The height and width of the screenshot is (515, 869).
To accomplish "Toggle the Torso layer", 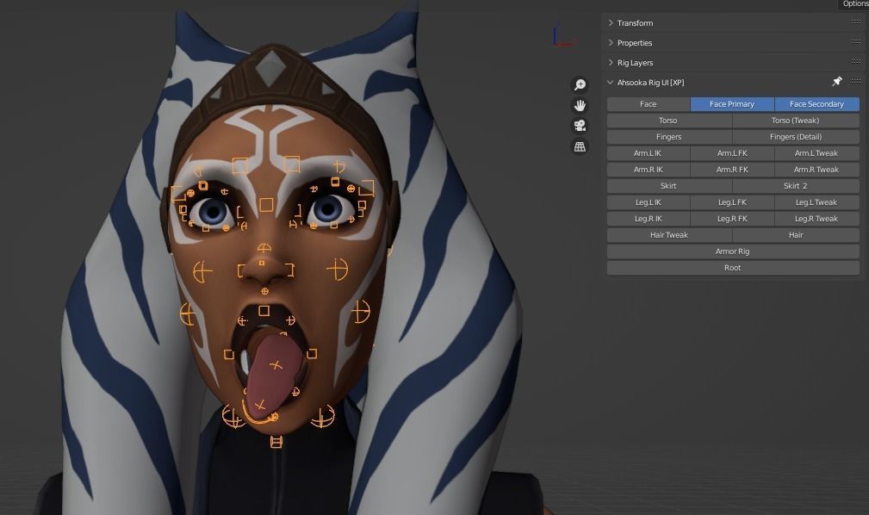I will pos(669,121).
